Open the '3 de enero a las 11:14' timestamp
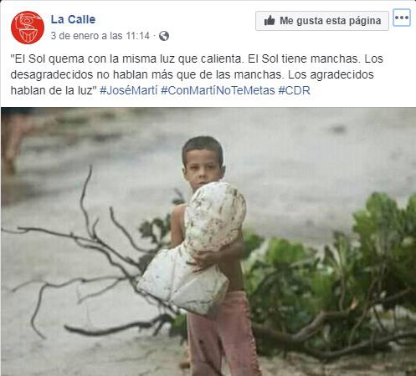The width and height of the screenshot is (416, 376). [x=100, y=36]
